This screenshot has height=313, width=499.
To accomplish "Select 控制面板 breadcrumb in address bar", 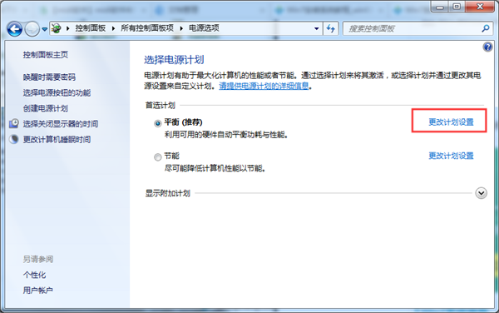I will click(91, 28).
